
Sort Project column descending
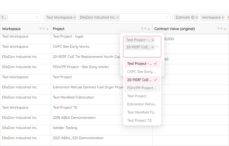tap(145, 29)
